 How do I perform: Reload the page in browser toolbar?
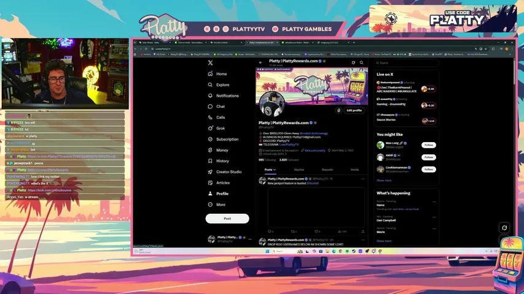(x=146, y=49)
